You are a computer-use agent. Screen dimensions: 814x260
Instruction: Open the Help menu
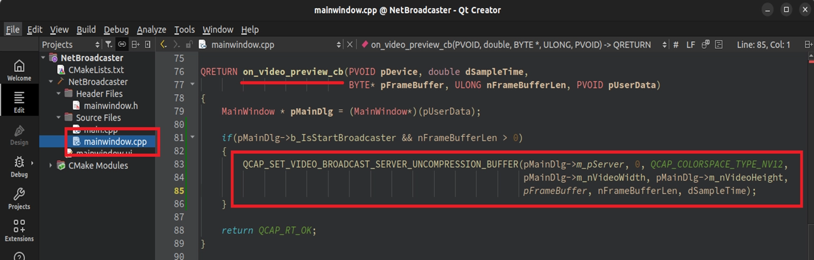250,29
